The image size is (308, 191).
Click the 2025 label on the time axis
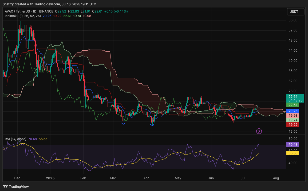[x=50, y=177]
